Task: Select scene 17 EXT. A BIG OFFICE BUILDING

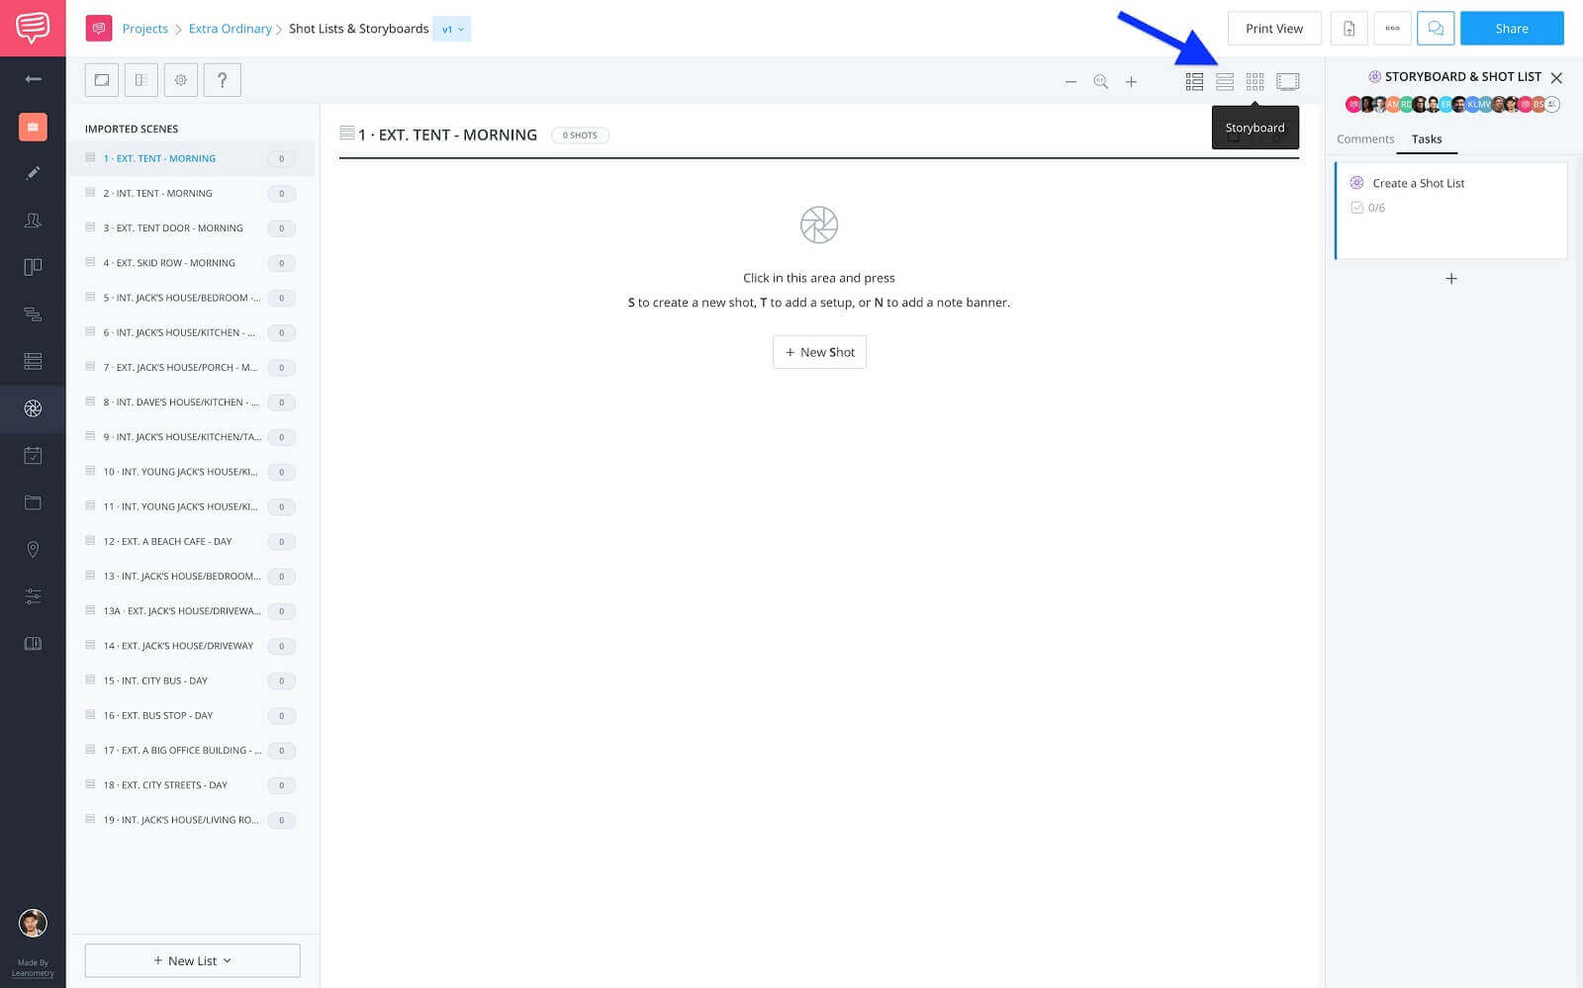Action: coord(191,751)
